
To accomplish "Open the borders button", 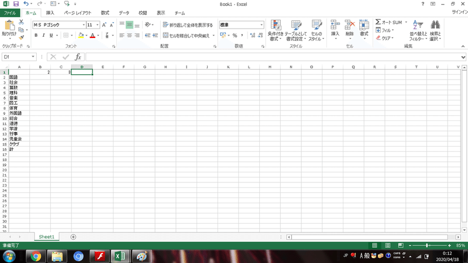I will click(66, 35).
